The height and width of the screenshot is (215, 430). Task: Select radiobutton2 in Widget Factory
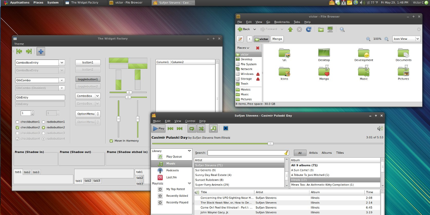[43, 127]
